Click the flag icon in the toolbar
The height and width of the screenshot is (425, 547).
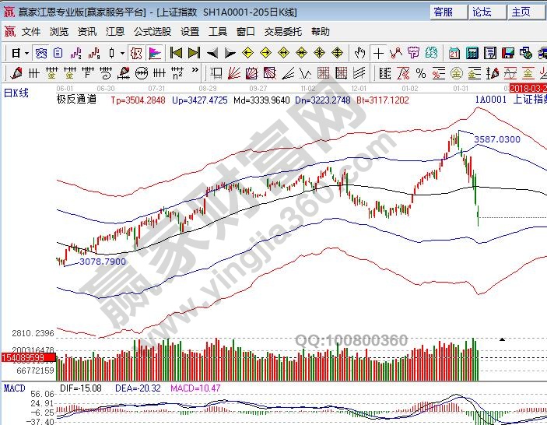[x=155, y=53]
